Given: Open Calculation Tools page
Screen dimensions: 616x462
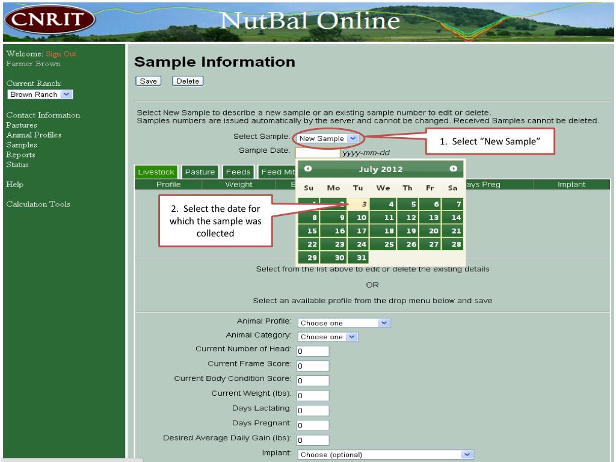Looking at the screenshot, I should [x=38, y=205].
